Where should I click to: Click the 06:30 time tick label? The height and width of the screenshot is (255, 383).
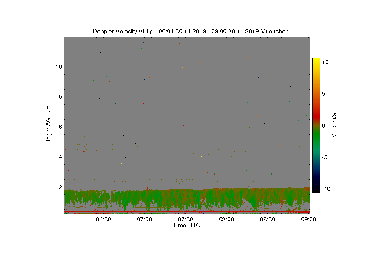[103, 219]
